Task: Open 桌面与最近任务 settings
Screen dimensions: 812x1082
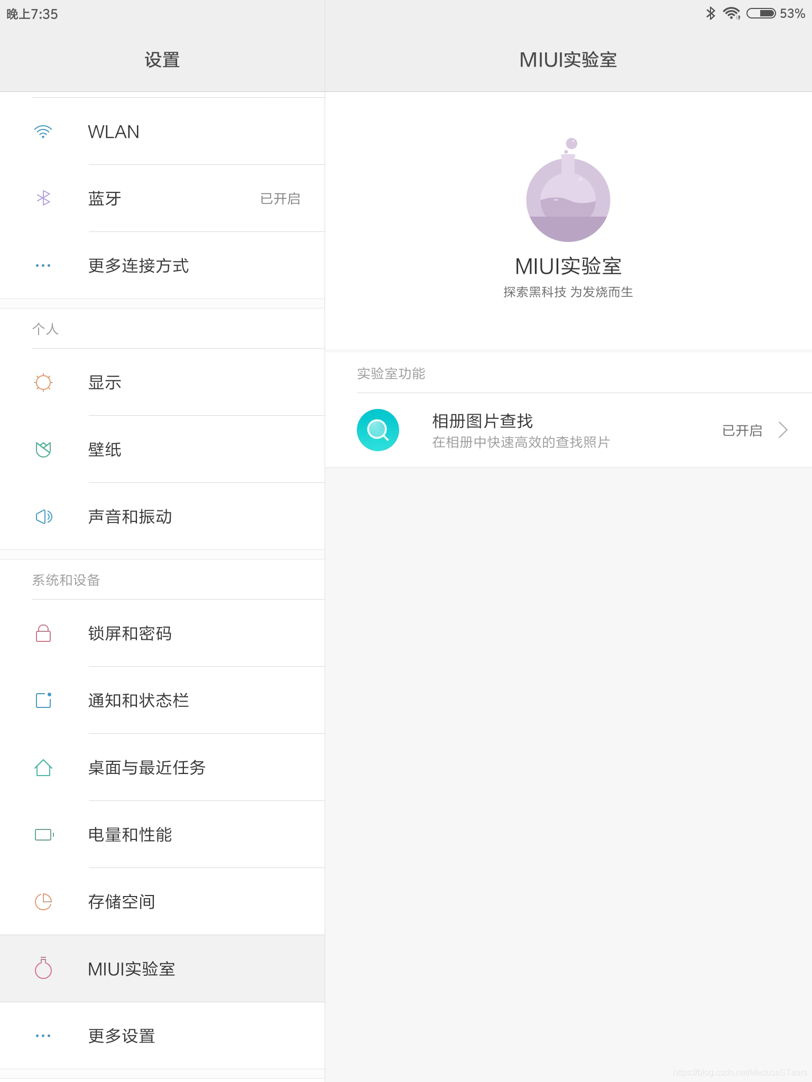Action: tap(162, 767)
